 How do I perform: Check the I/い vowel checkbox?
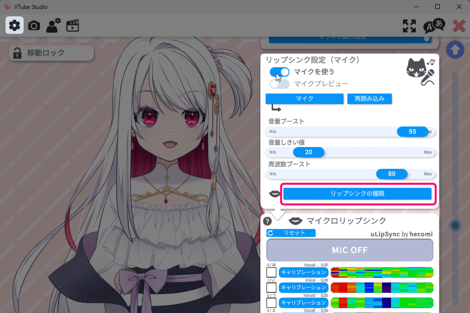click(271, 288)
